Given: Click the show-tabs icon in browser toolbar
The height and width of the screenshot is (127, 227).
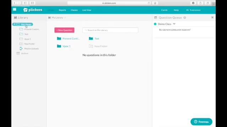Looking at the screenshot, I should coord(207,3).
